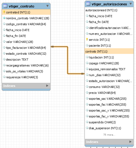Expand the Indexes section of vtiger_contrato
Viewport: 136px width, 148px height.
47,86
